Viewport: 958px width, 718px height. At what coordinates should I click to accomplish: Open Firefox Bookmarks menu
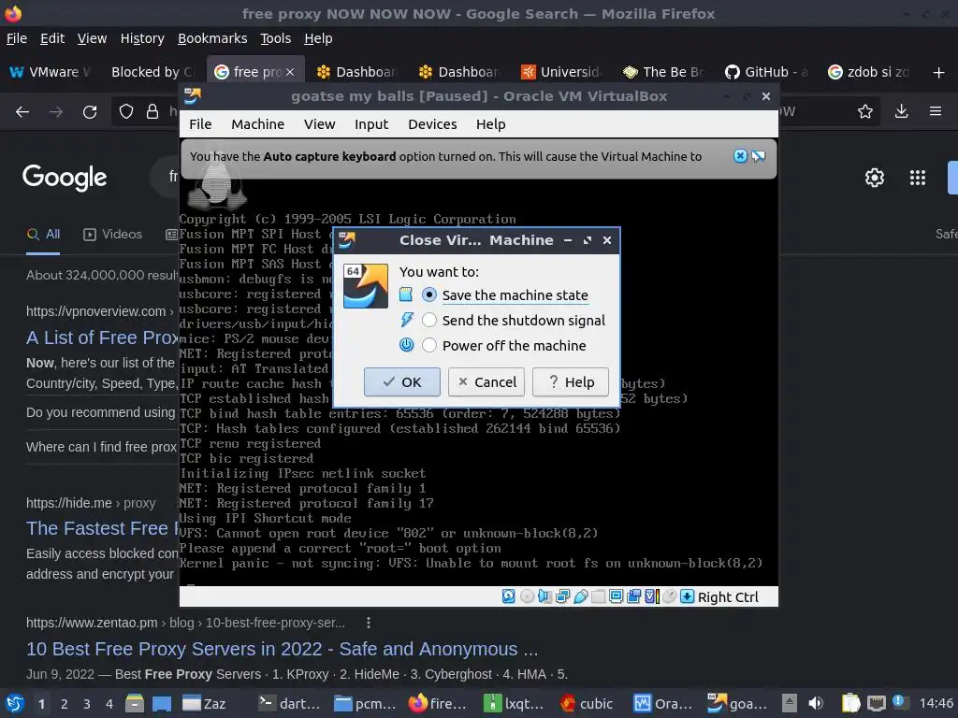click(212, 38)
